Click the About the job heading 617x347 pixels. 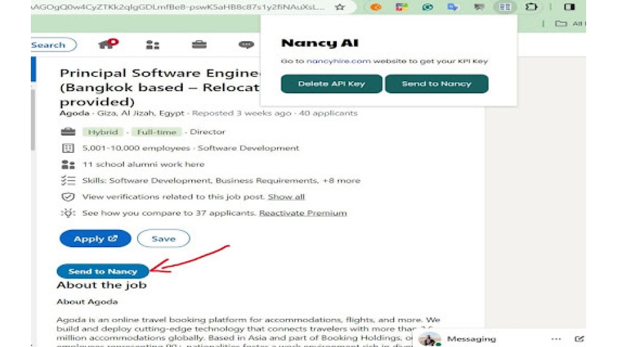click(102, 285)
